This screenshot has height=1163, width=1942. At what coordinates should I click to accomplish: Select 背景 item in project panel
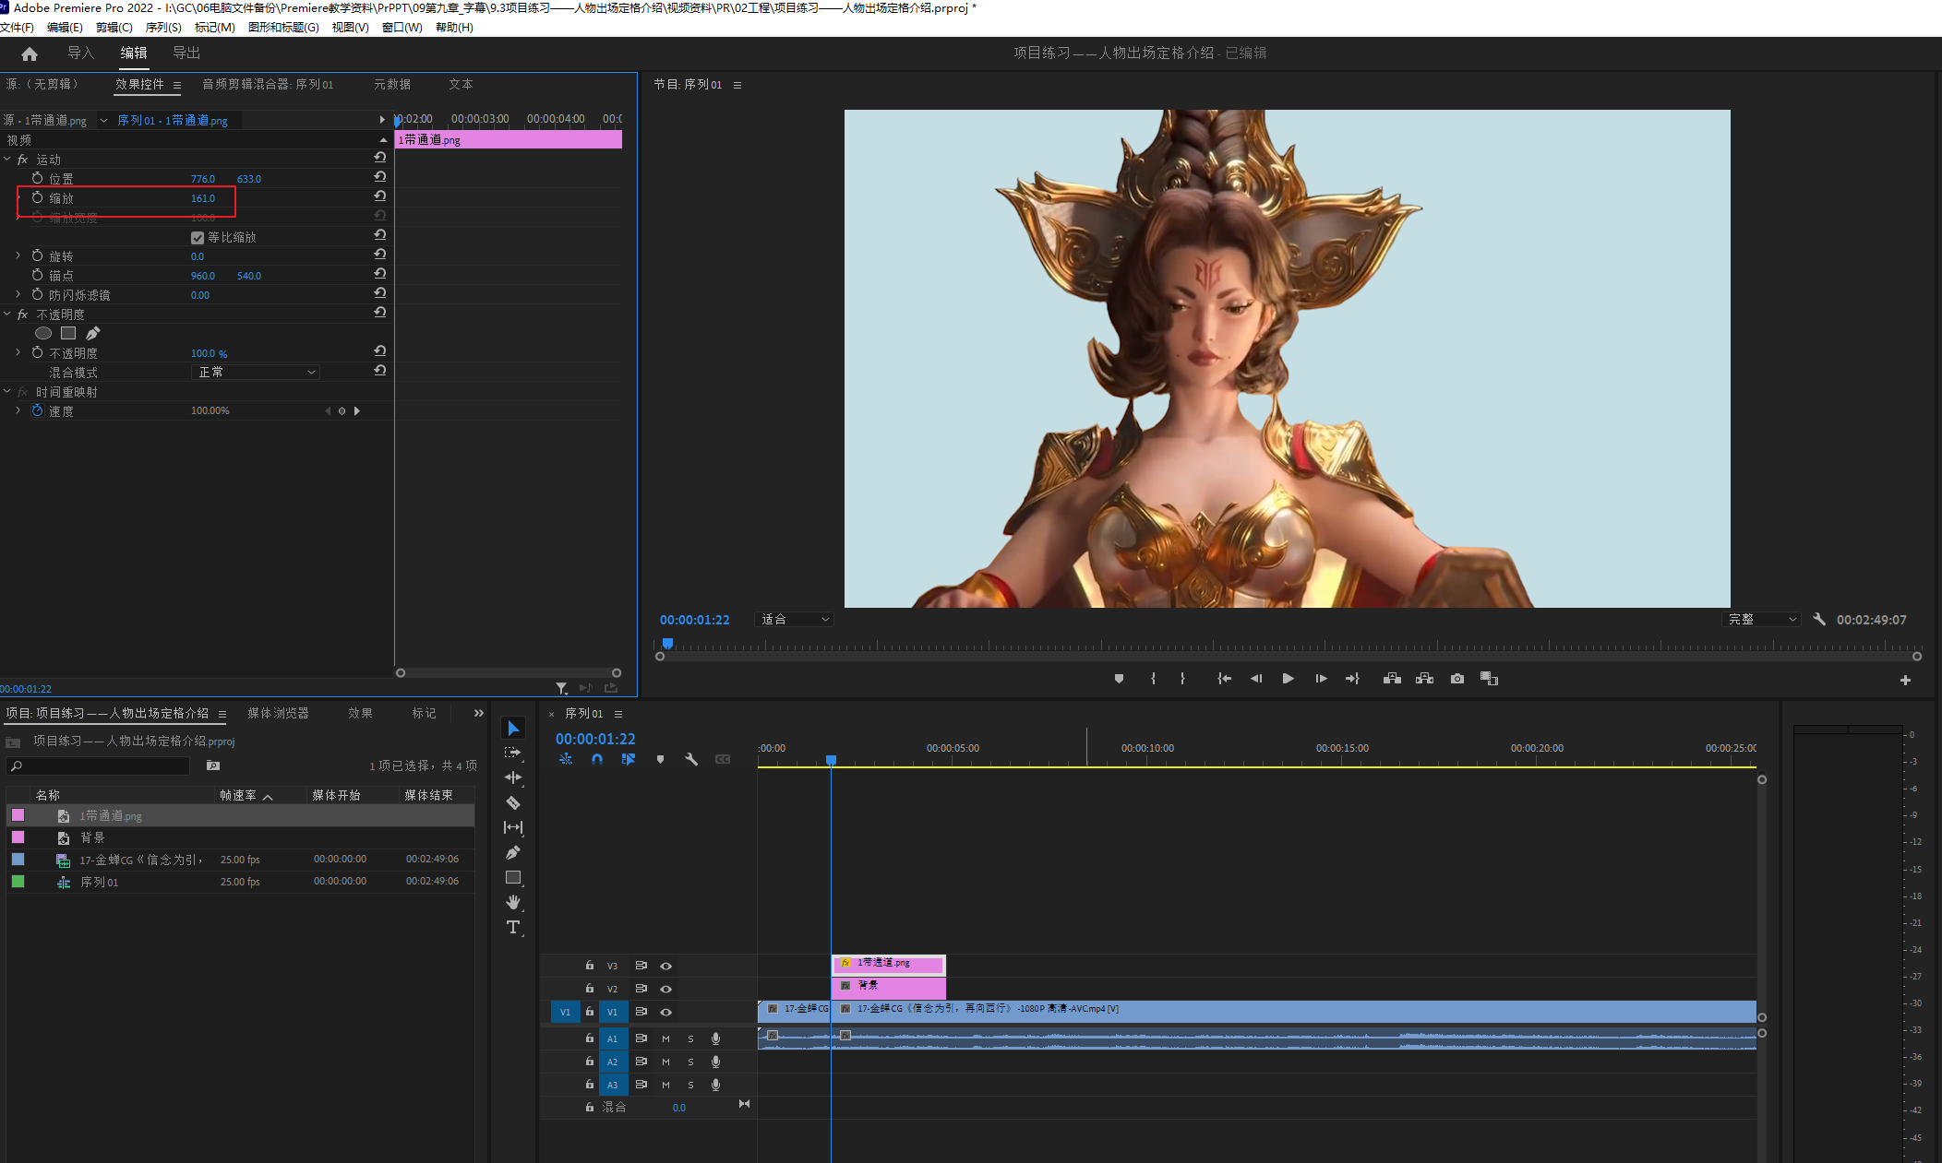pyautogui.click(x=92, y=837)
